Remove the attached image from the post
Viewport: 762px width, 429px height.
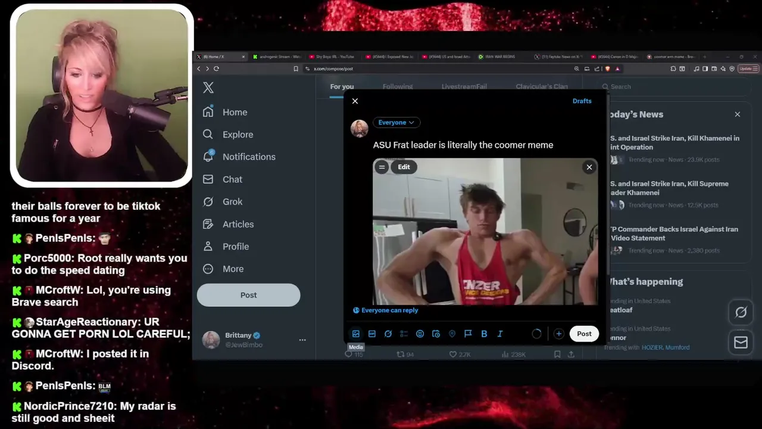point(589,167)
